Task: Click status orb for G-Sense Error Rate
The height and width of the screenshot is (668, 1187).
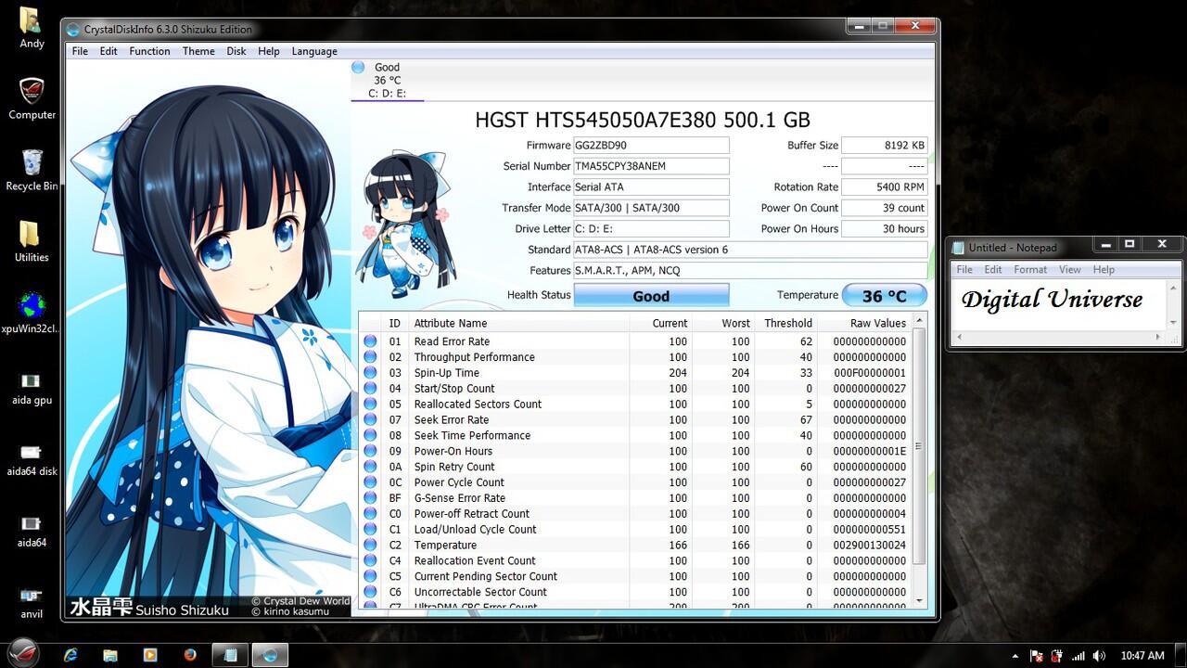Action: [x=370, y=498]
